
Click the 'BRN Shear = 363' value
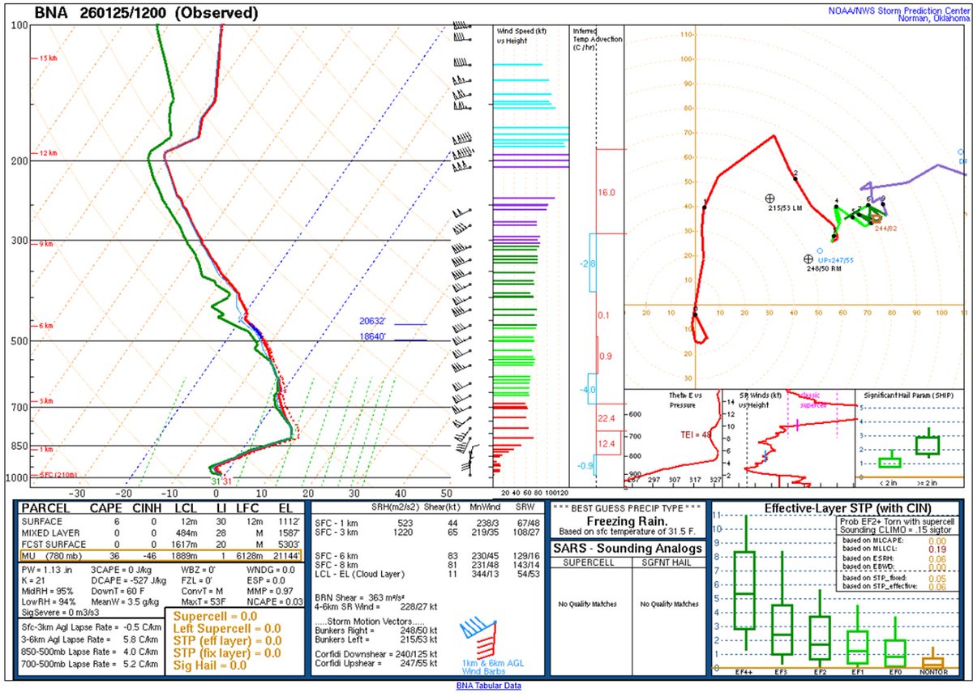(360, 597)
